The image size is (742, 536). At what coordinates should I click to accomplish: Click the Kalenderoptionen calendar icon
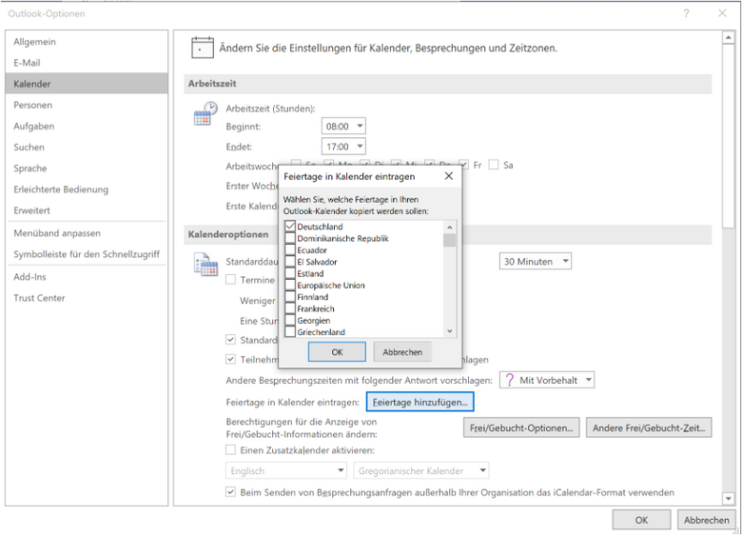point(205,265)
